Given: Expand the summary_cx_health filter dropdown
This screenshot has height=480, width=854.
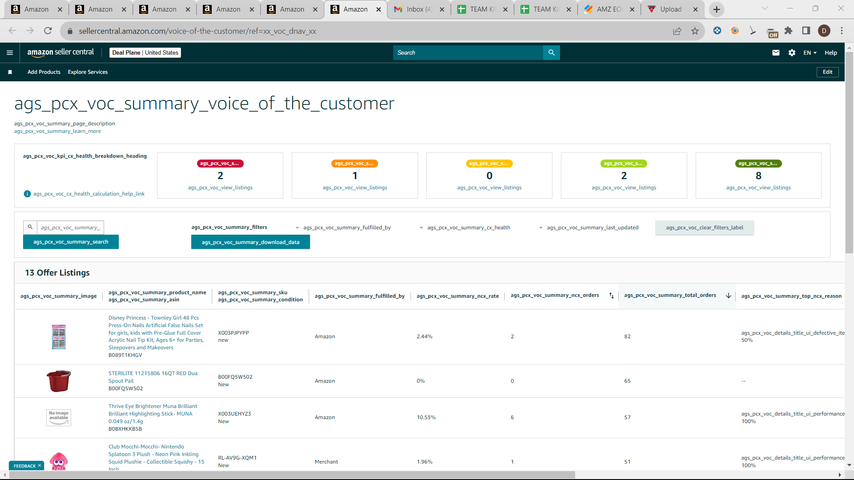Looking at the screenshot, I should 465,228.
